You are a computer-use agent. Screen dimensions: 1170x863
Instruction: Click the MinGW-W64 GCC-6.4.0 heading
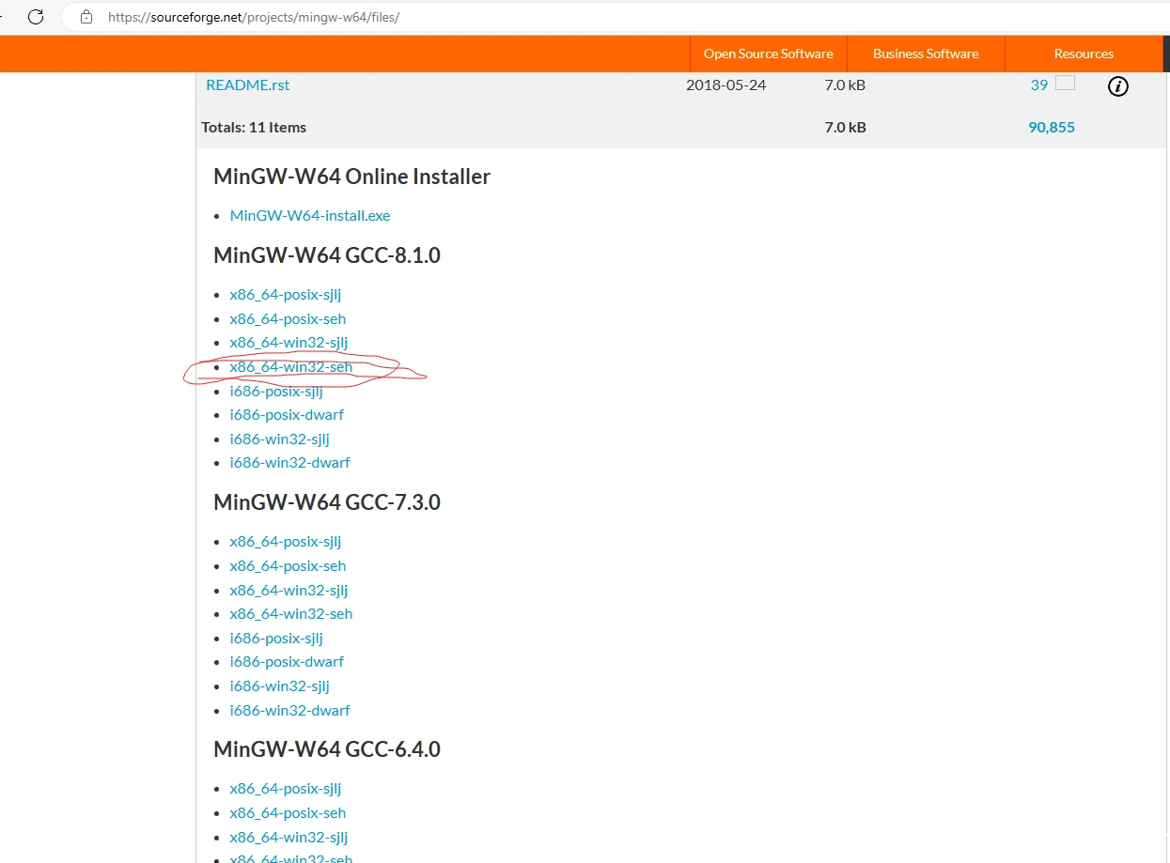click(x=327, y=749)
